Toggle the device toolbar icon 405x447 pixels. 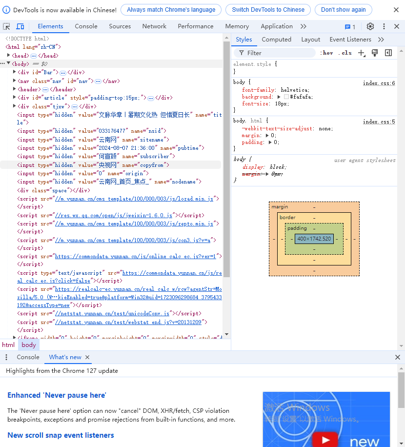(x=20, y=26)
